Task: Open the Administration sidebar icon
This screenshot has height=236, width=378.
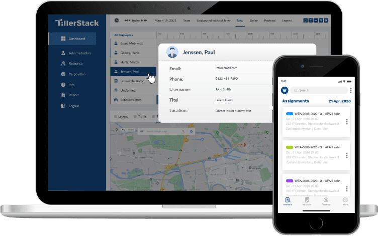Action: [x=63, y=53]
